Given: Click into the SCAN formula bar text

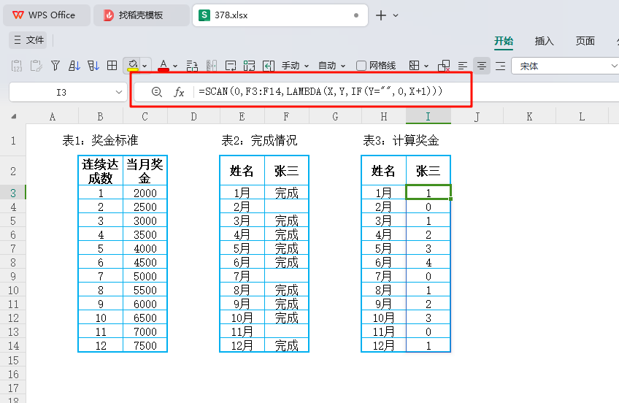Looking at the screenshot, I should (x=320, y=91).
